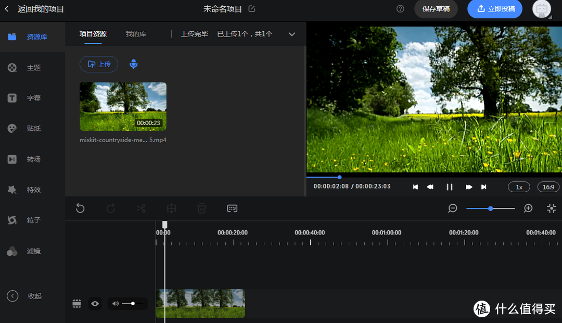Click the video track film strip icon
The image size is (562, 323).
[x=76, y=304]
